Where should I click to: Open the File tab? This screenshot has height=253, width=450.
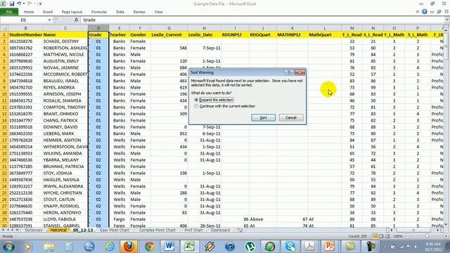point(9,12)
